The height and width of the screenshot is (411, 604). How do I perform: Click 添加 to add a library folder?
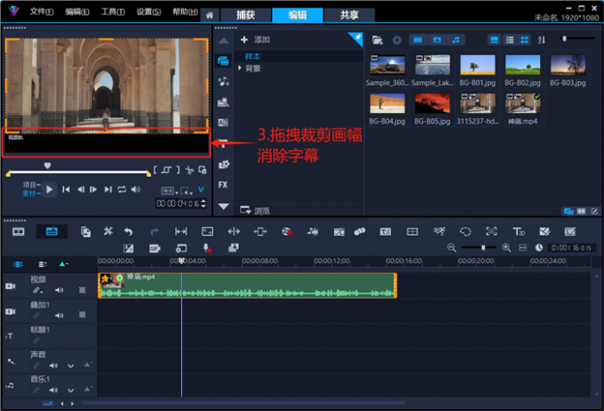(256, 39)
